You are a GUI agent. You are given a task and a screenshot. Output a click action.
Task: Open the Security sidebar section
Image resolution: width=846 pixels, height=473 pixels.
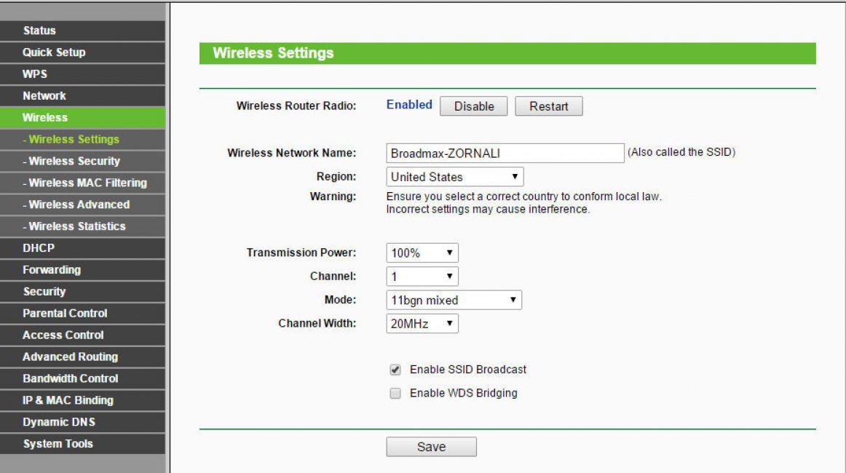click(x=82, y=291)
